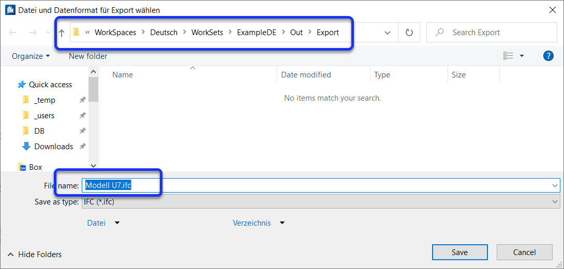Navigate to WorkSets in the path
The image size is (564, 269).
207,33
